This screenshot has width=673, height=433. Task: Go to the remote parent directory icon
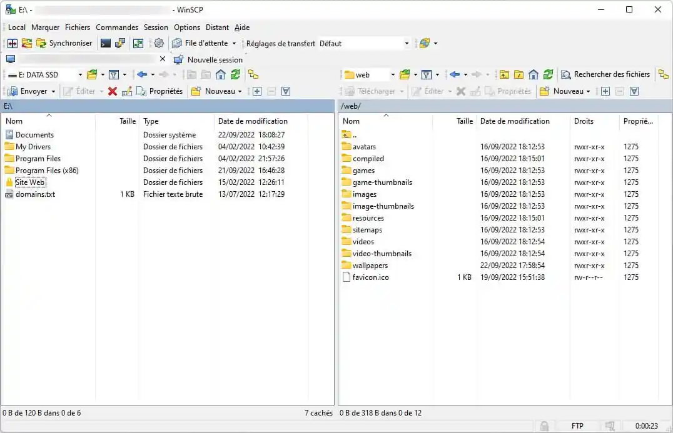pos(504,74)
